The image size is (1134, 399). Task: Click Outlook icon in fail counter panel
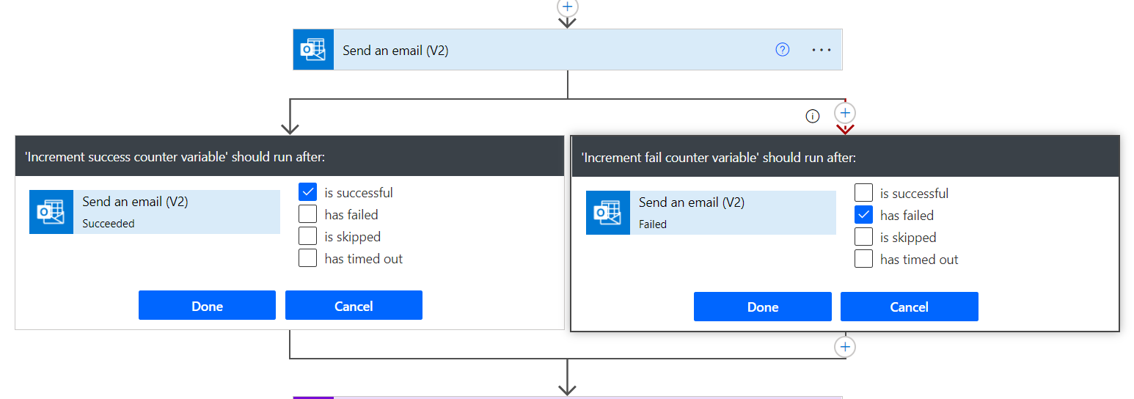click(608, 213)
